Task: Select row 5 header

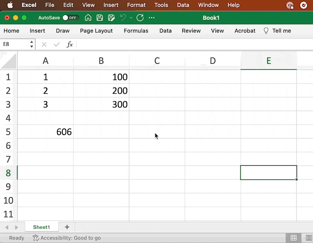Action: pos(8,132)
